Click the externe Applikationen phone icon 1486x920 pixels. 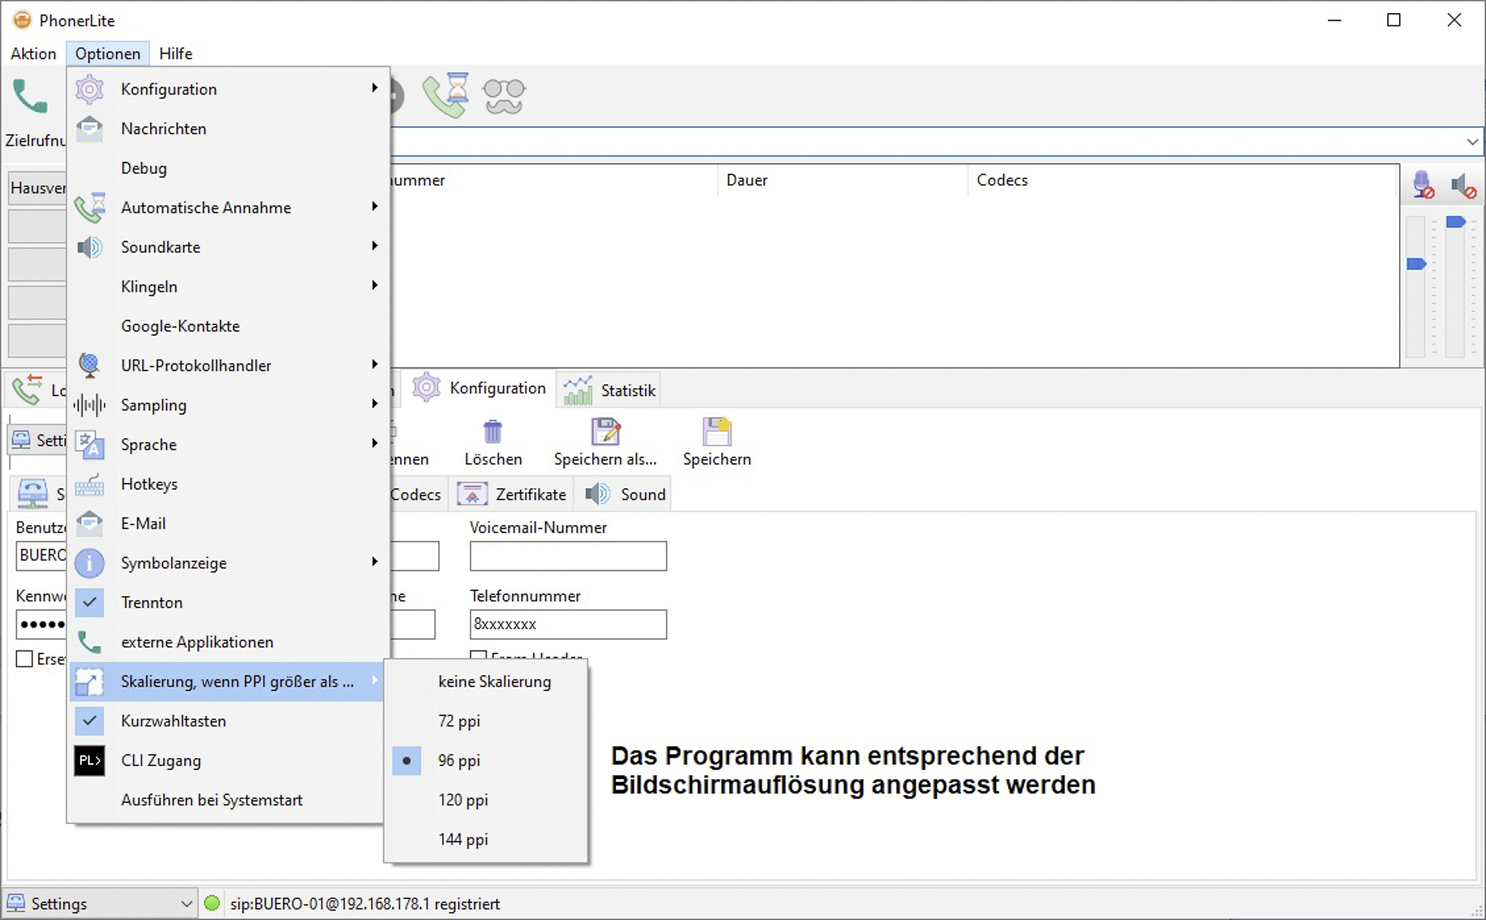pyautogui.click(x=90, y=642)
